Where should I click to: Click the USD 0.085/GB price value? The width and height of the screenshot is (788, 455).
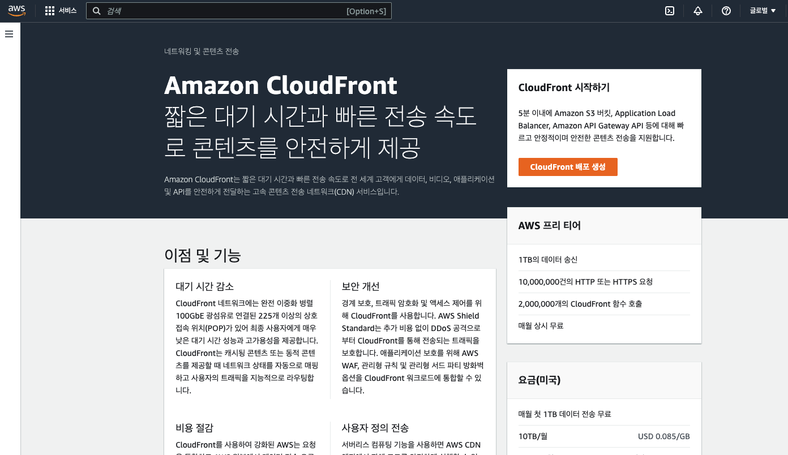[663, 436]
